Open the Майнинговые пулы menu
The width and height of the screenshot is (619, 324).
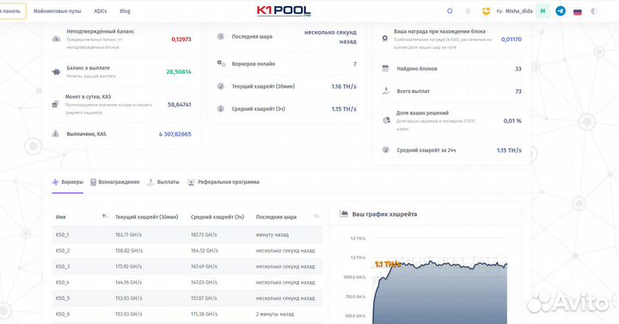pyautogui.click(x=58, y=11)
